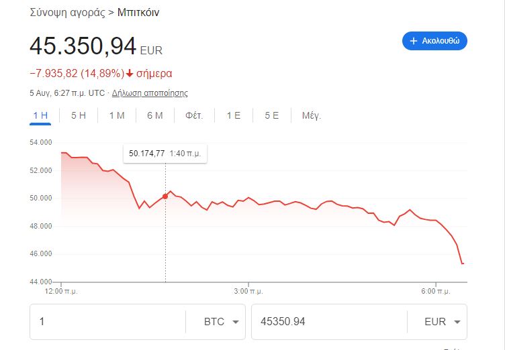Select the 5 E time range tab
Image resolution: width=505 pixels, height=350 pixels.
271,115
